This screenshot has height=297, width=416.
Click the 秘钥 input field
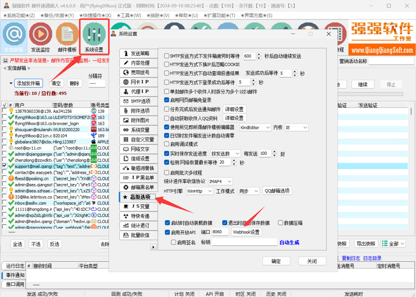pyautogui.click(x=244, y=242)
